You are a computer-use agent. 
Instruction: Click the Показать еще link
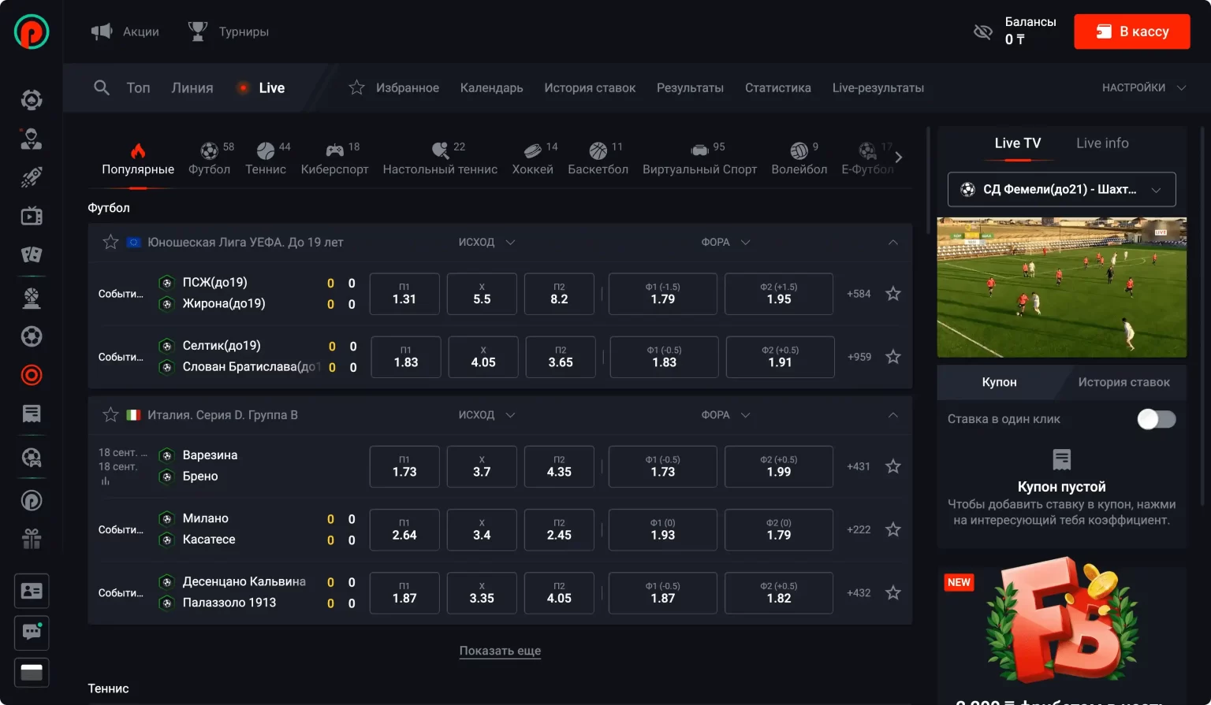click(x=500, y=651)
